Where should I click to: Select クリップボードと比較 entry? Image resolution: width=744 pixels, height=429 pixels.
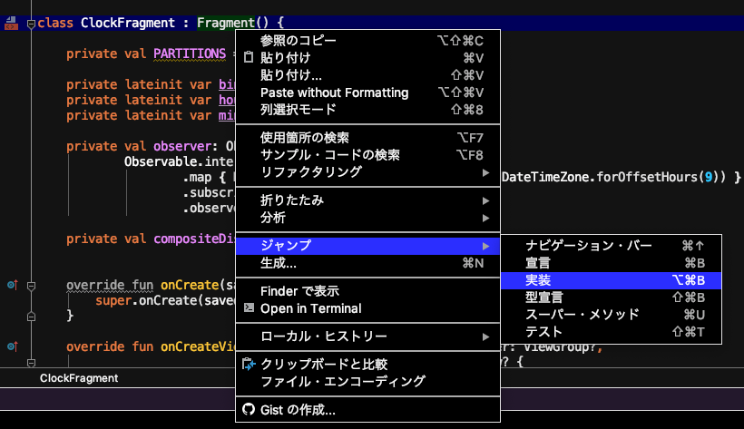[367, 364]
